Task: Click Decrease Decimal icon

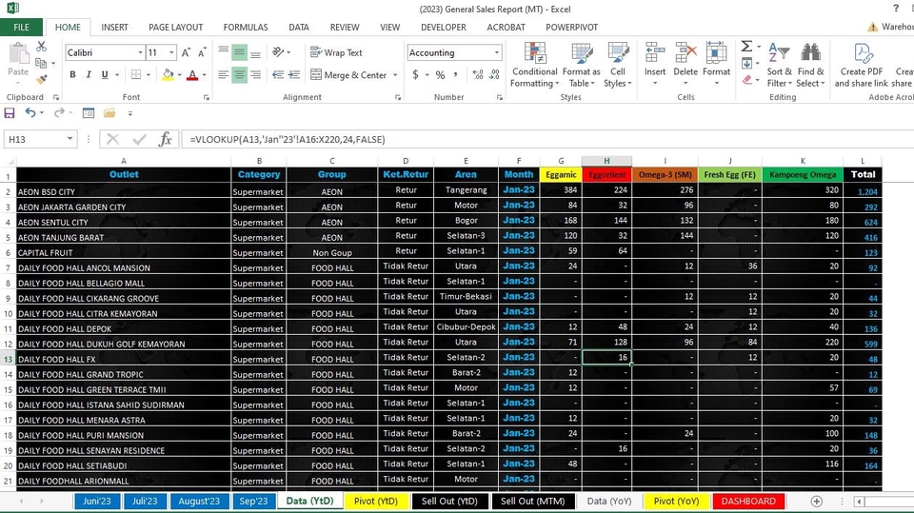Action: [x=494, y=74]
